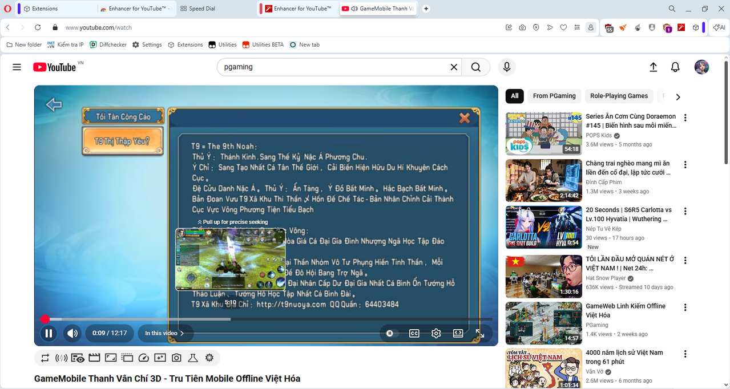Image resolution: width=730 pixels, height=389 pixels.
Task: Seek on the video progress bar at 5:10
Action: 231,319
